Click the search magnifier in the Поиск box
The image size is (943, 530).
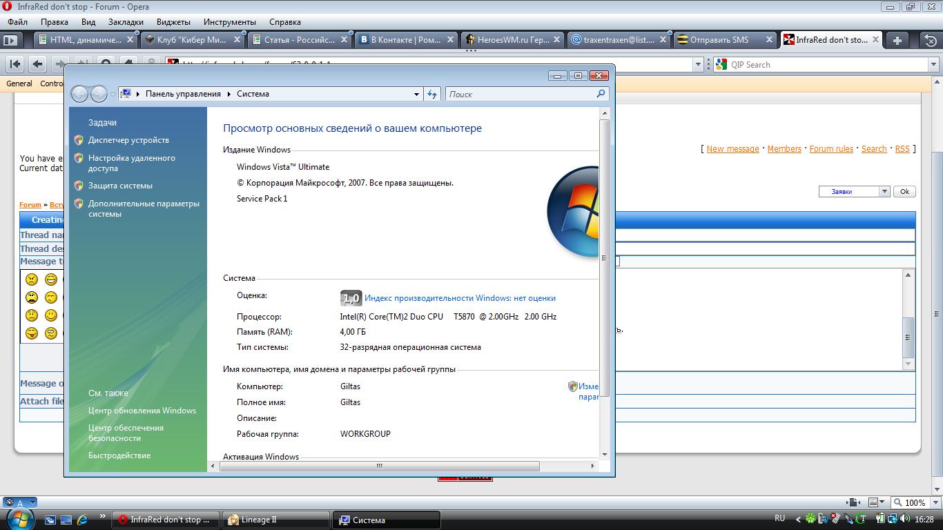pos(601,94)
